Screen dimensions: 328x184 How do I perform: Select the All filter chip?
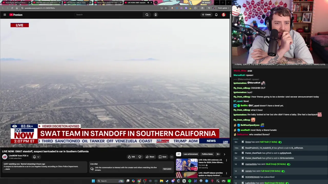178,154
